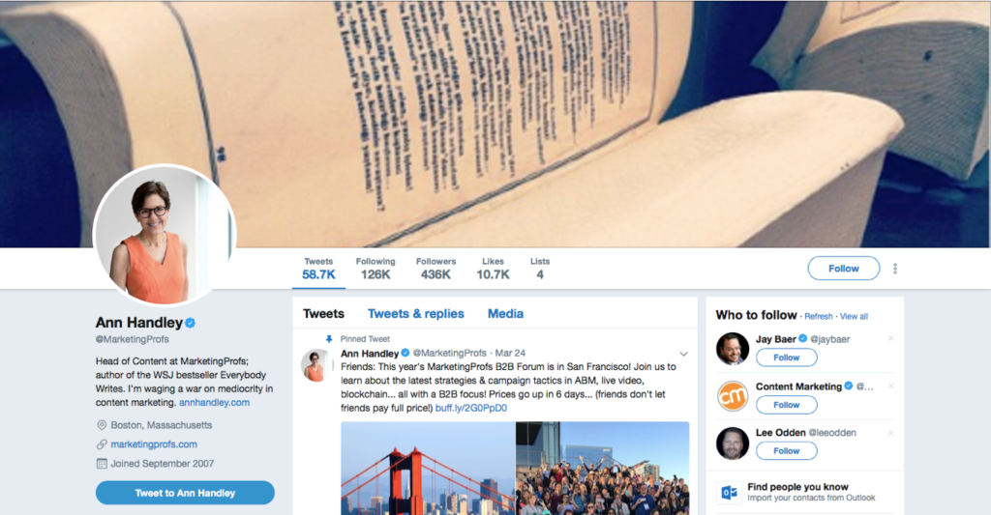Viewport: 991px width, 515px height.
Task: Open the annhandley.com link in the bio
Action: [214, 403]
